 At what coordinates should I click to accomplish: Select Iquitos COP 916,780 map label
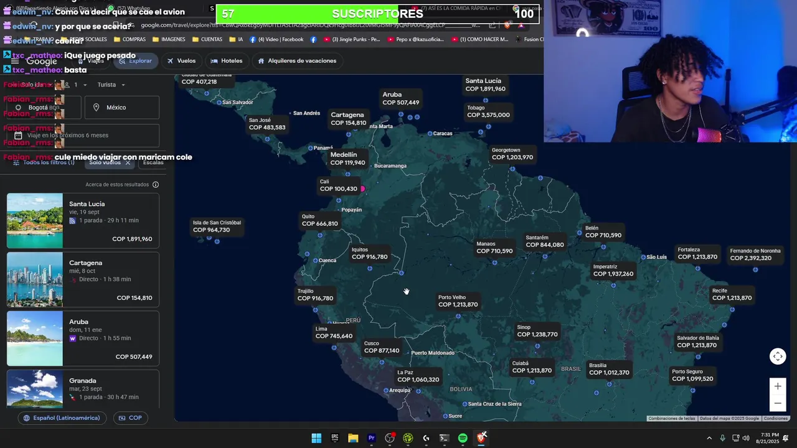coord(369,253)
